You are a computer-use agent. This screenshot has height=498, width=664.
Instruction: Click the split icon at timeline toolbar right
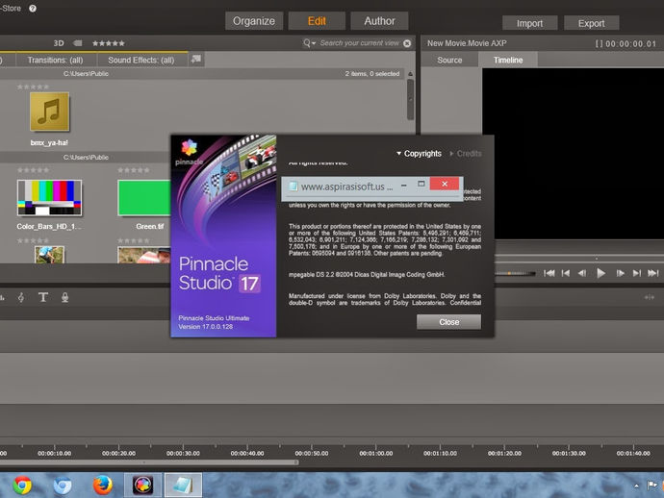(650, 297)
